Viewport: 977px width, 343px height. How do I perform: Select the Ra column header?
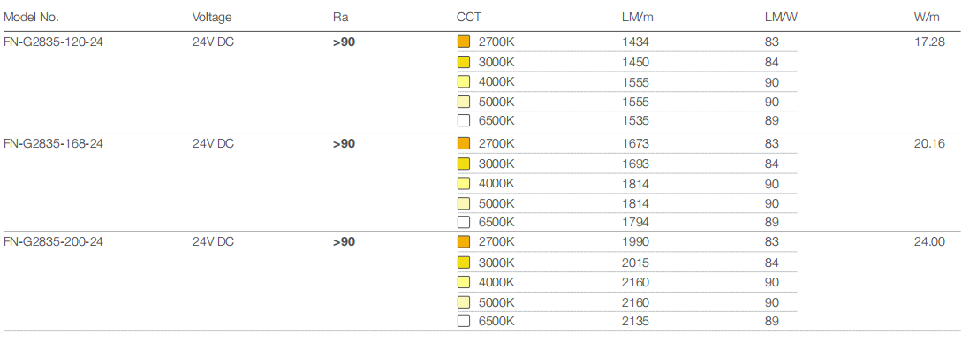point(339,17)
